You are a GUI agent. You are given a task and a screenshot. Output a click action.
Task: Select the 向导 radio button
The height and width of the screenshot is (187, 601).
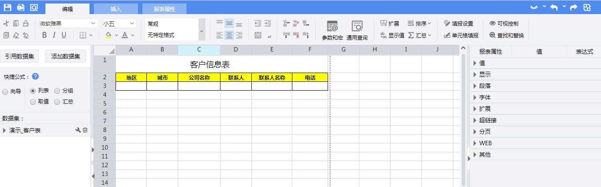(5, 92)
